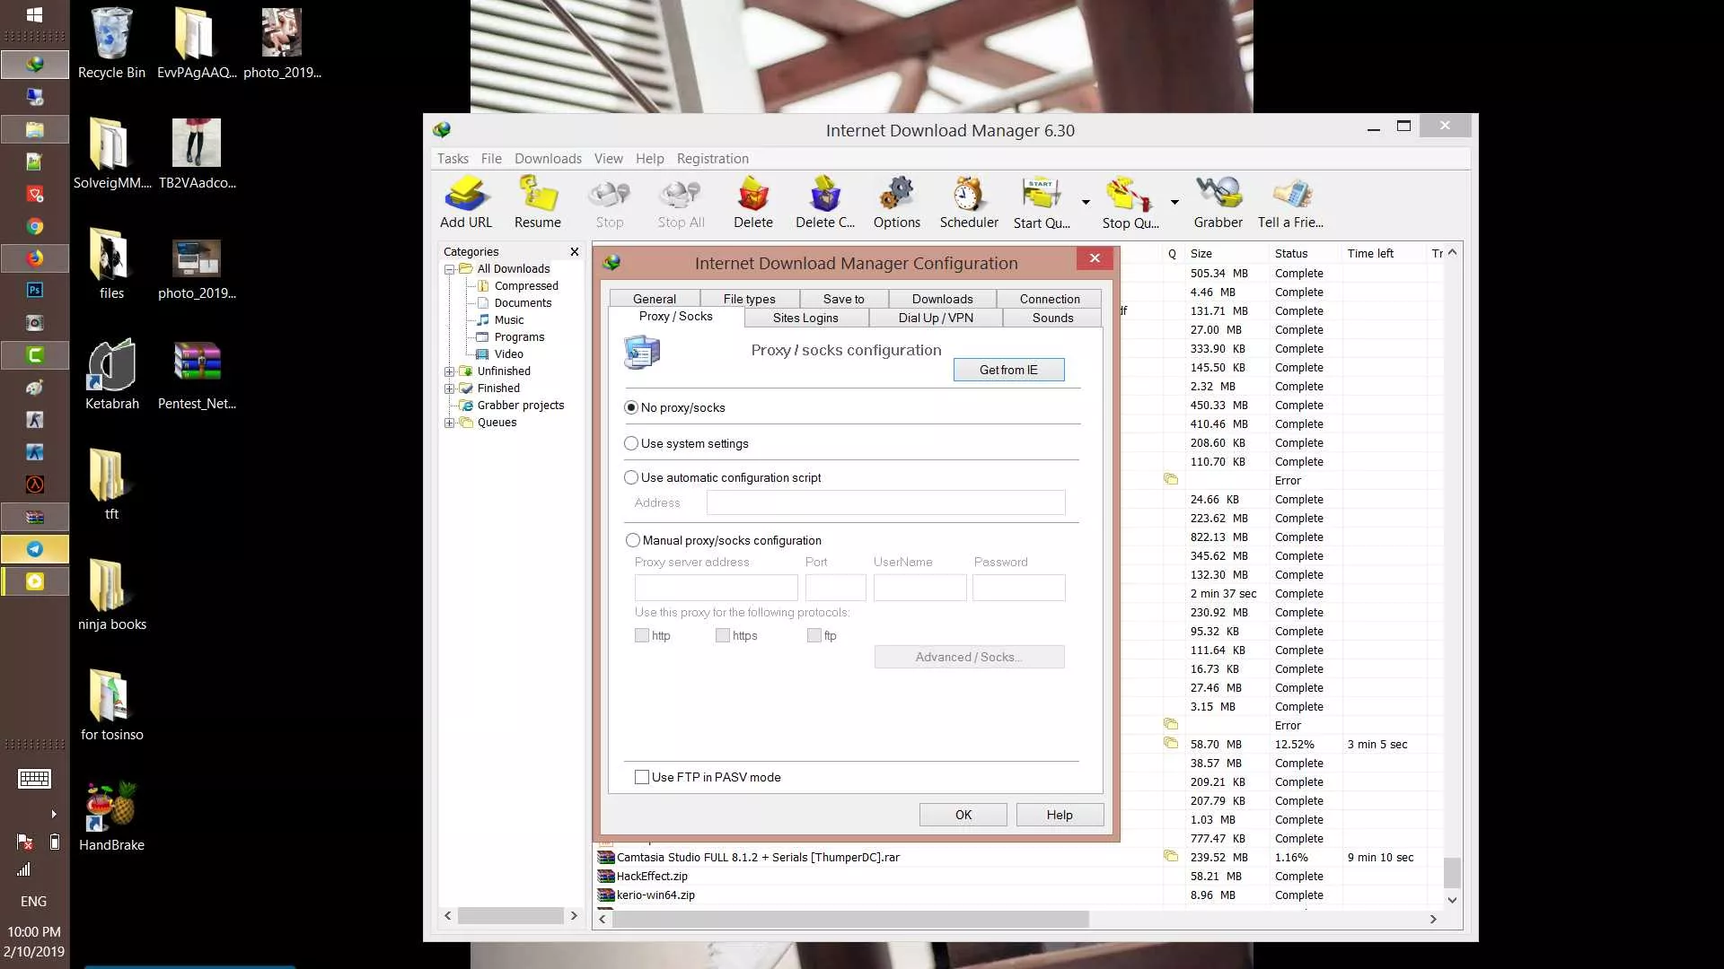The width and height of the screenshot is (1724, 969).
Task: Click the Advanced / Socks button
Action: coord(969,657)
